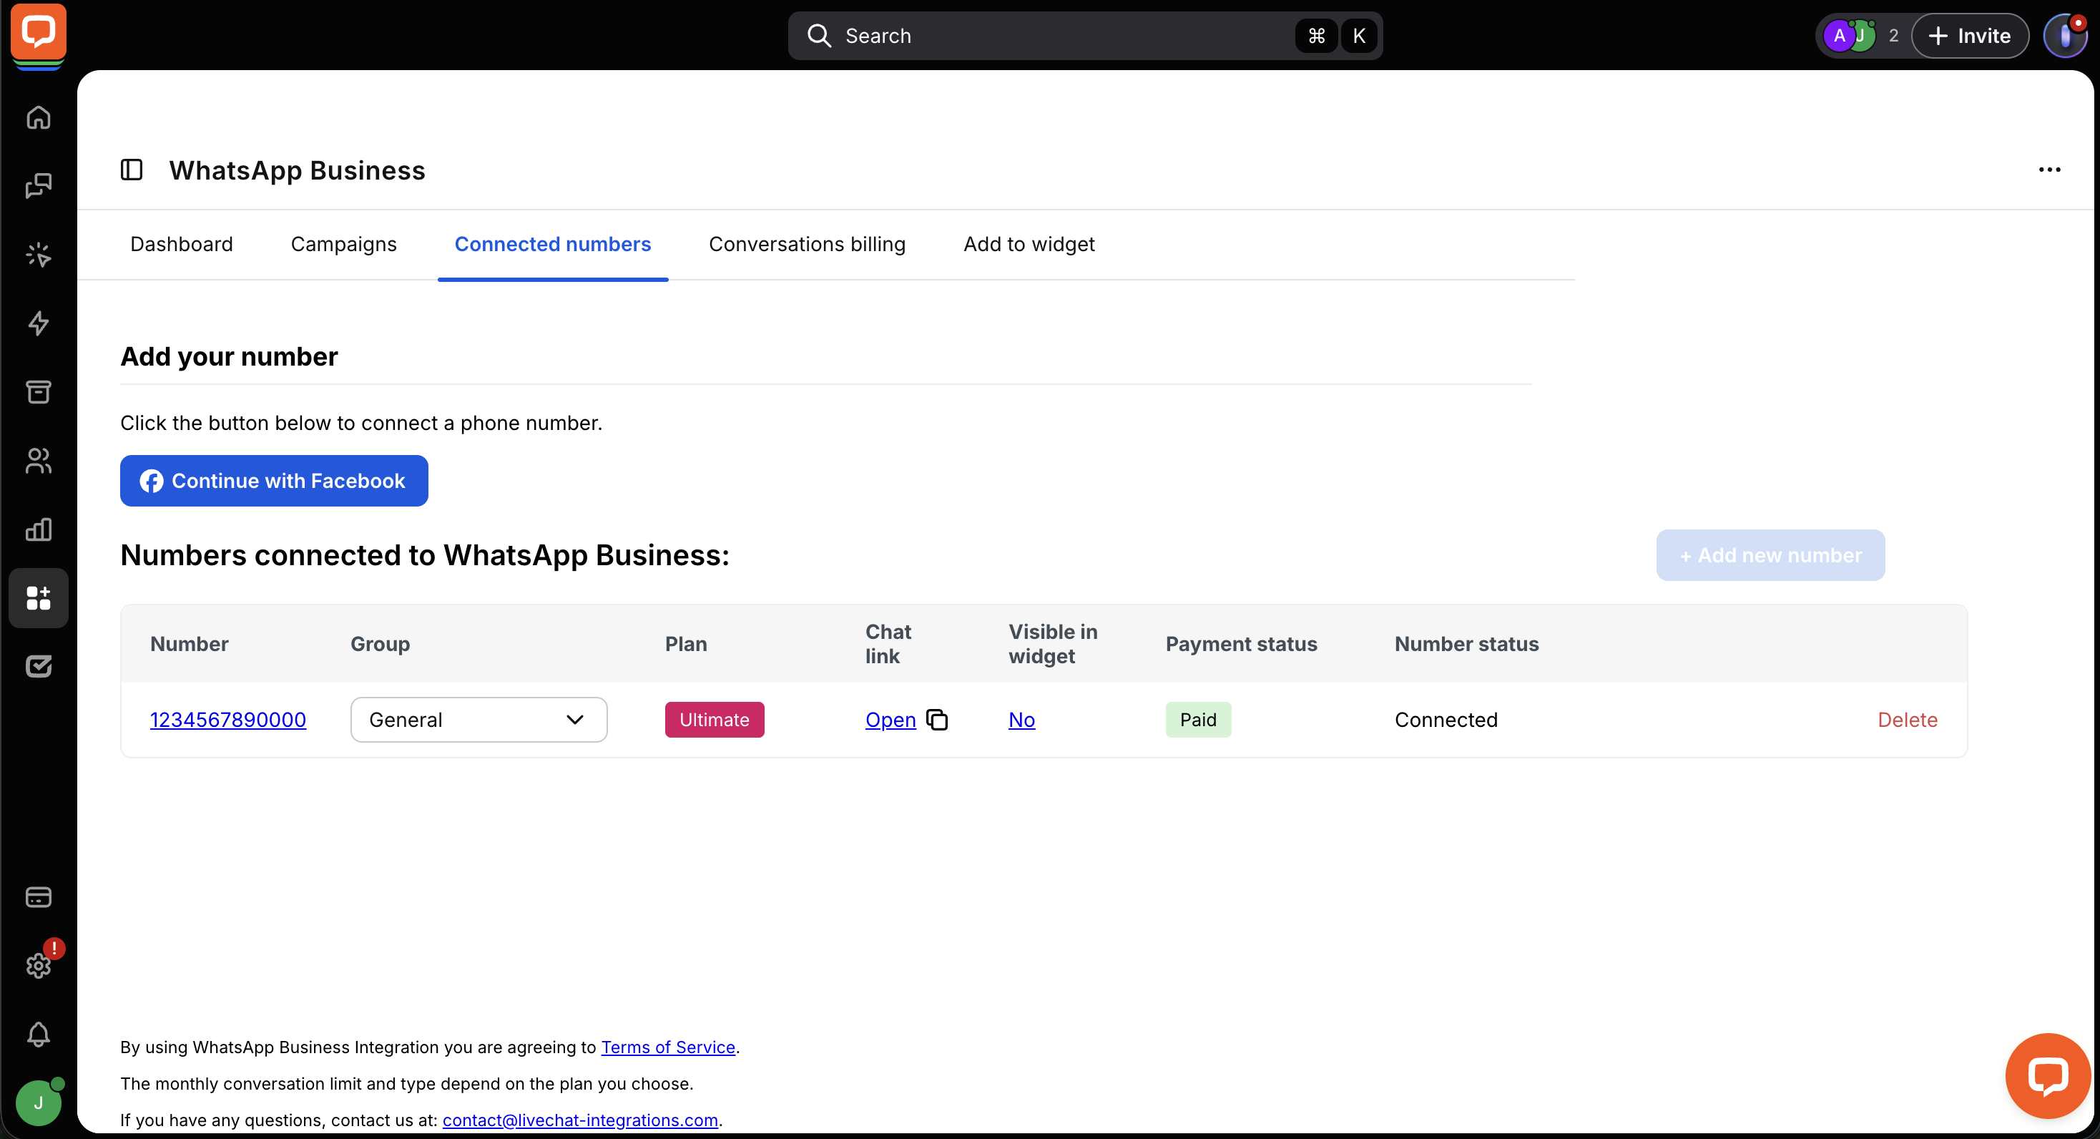This screenshot has width=2100, height=1139.
Task: Switch to the Campaigns tab
Action: pos(344,244)
